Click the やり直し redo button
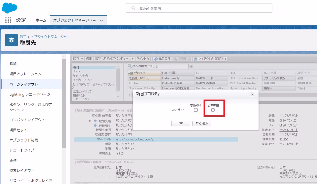Image resolution: width=317 pixels, height=184 pixels. coord(181,59)
